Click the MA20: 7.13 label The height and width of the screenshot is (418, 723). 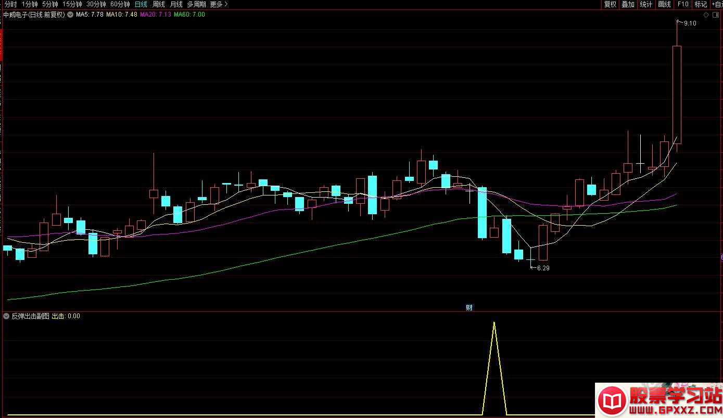coord(156,15)
